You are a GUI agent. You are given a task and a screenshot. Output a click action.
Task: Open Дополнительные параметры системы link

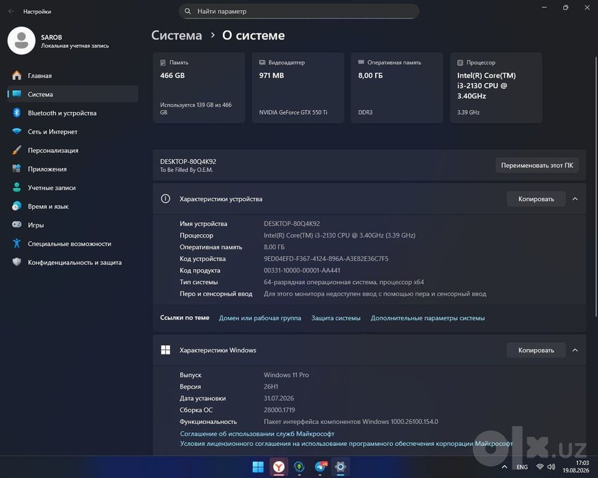click(x=428, y=318)
